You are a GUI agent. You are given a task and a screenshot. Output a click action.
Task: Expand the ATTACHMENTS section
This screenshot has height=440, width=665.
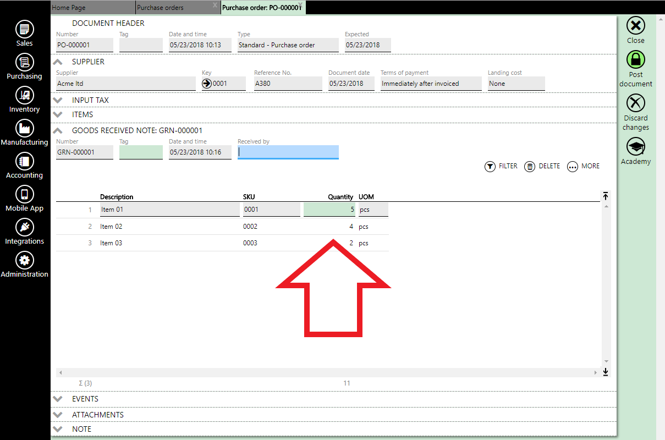[58, 415]
